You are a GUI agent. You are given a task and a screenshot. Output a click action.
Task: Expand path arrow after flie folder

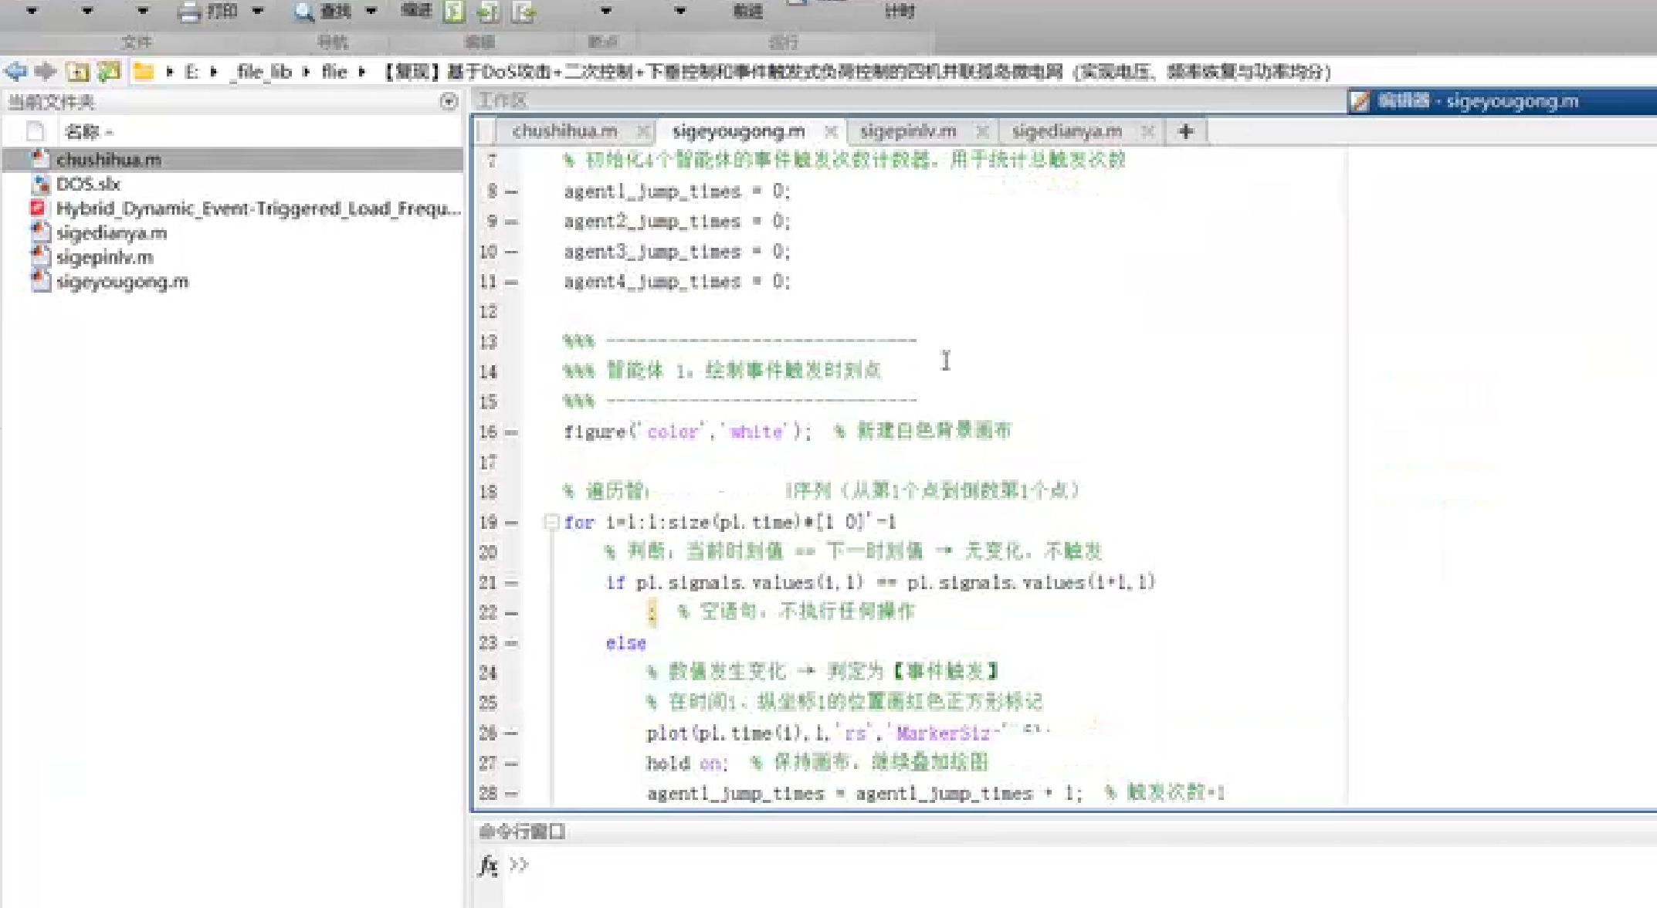click(x=361, y=72)
